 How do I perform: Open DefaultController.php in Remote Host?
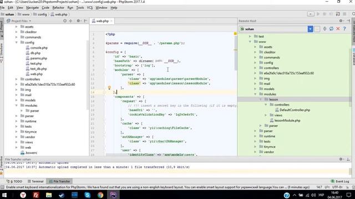click(x=292, y=110)
